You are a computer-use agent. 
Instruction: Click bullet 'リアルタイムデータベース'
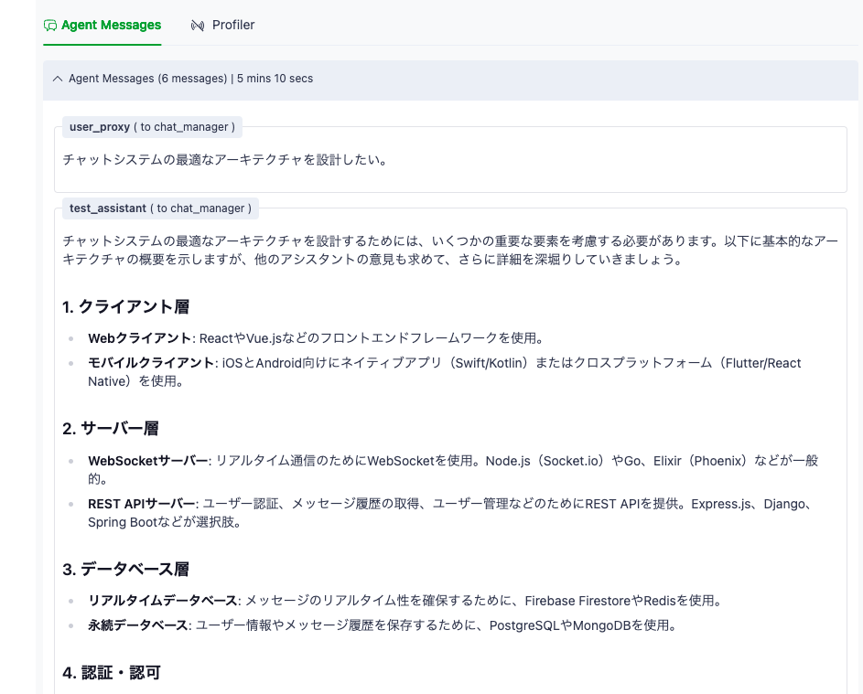162,601
